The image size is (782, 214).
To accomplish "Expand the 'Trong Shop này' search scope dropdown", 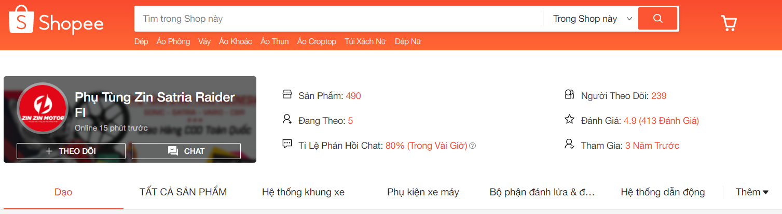I will click(x=591, y=19).
